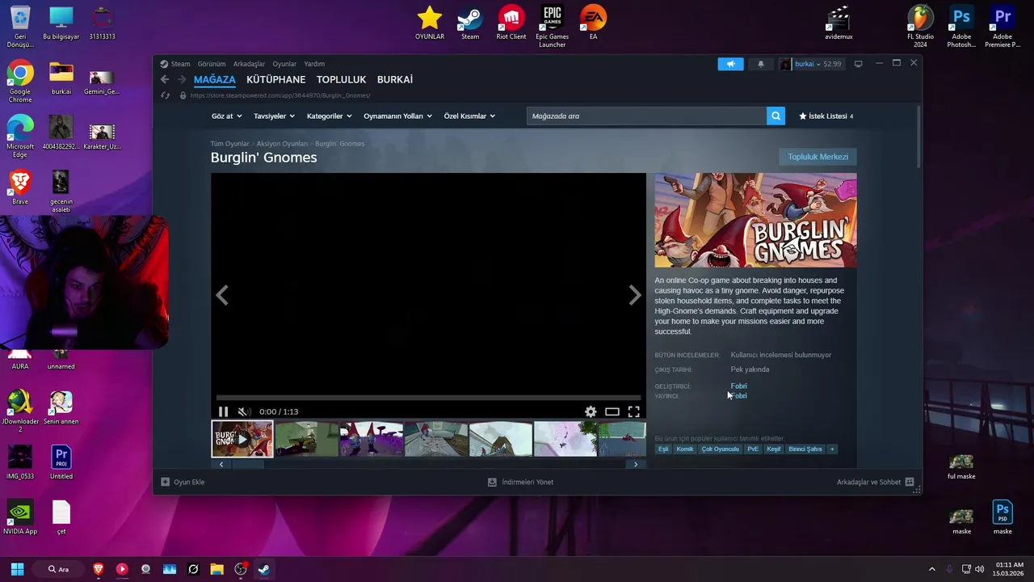1034x582 pixels.
Task: Open the Yardım menu
Action: click(x=314, y=64)
